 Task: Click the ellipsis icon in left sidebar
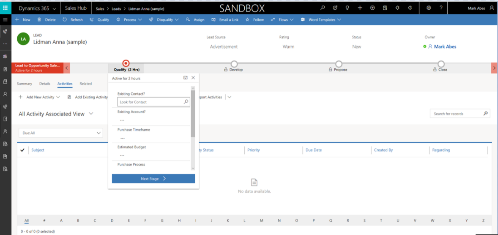pos(5,44)
